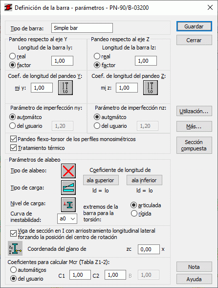Open the Utilización... dialog
This screenshot has width=218, height=288.
tap(194, 111)
